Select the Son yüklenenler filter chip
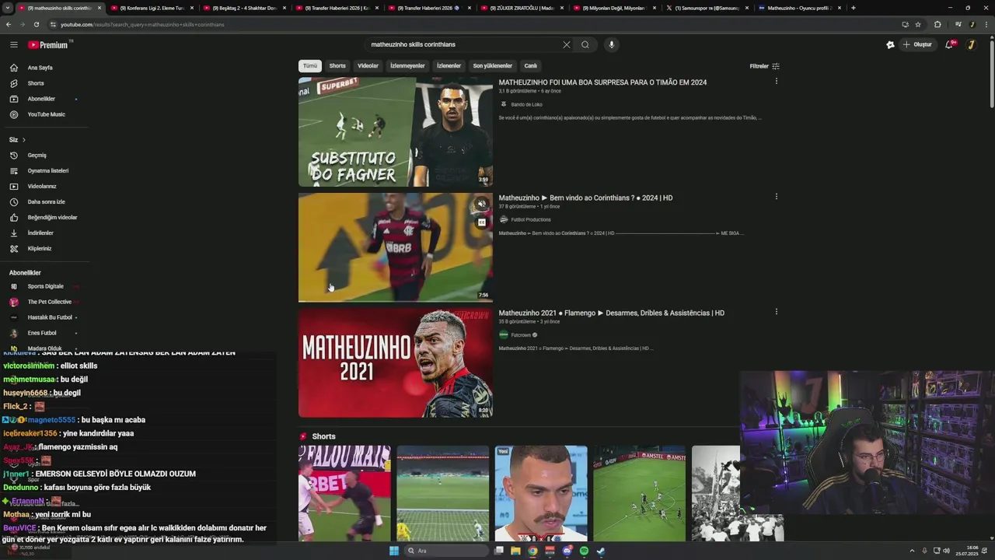The height and width of the screenshot is (560, 995). 493,66
